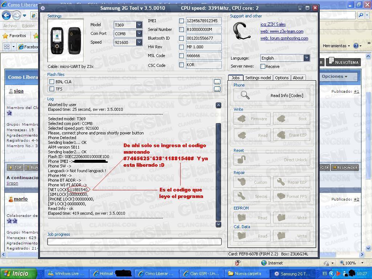Click the Job progress bar
This screenshot has height=279, width=372.
click(x=134, y=241)
